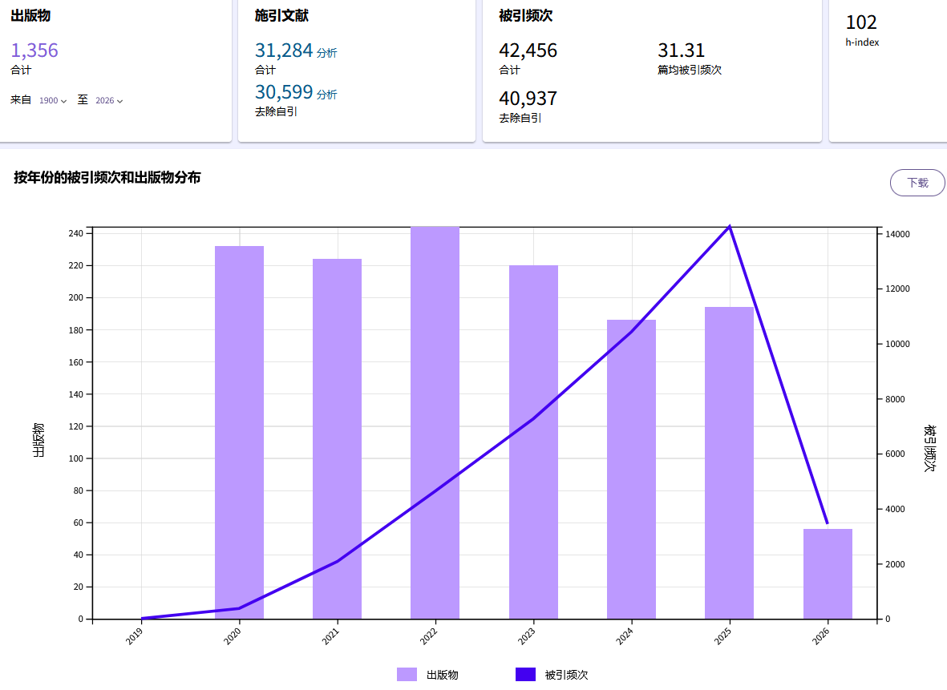
Task: Click the citation line peak at 2025
Action: (729, 227)
